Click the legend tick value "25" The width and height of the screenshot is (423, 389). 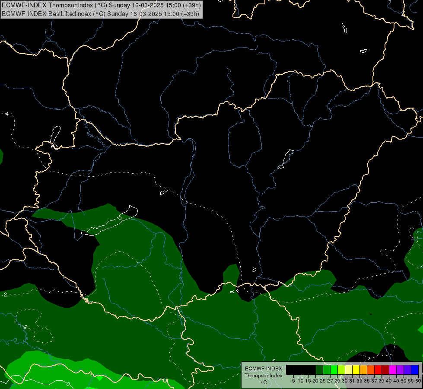point(323,381)
